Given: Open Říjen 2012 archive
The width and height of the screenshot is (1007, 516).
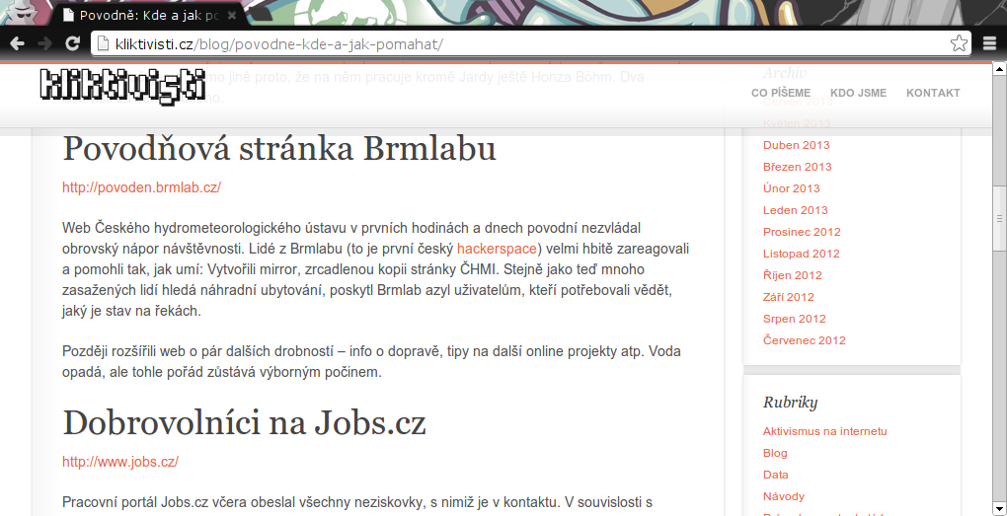Looking at the screenshot, I should click(792, 276).
